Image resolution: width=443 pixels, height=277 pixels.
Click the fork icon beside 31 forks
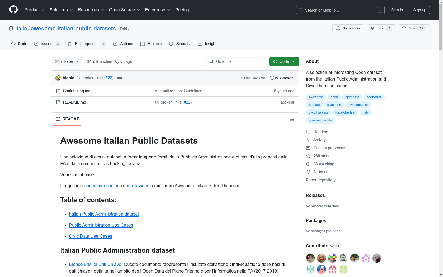308,172
